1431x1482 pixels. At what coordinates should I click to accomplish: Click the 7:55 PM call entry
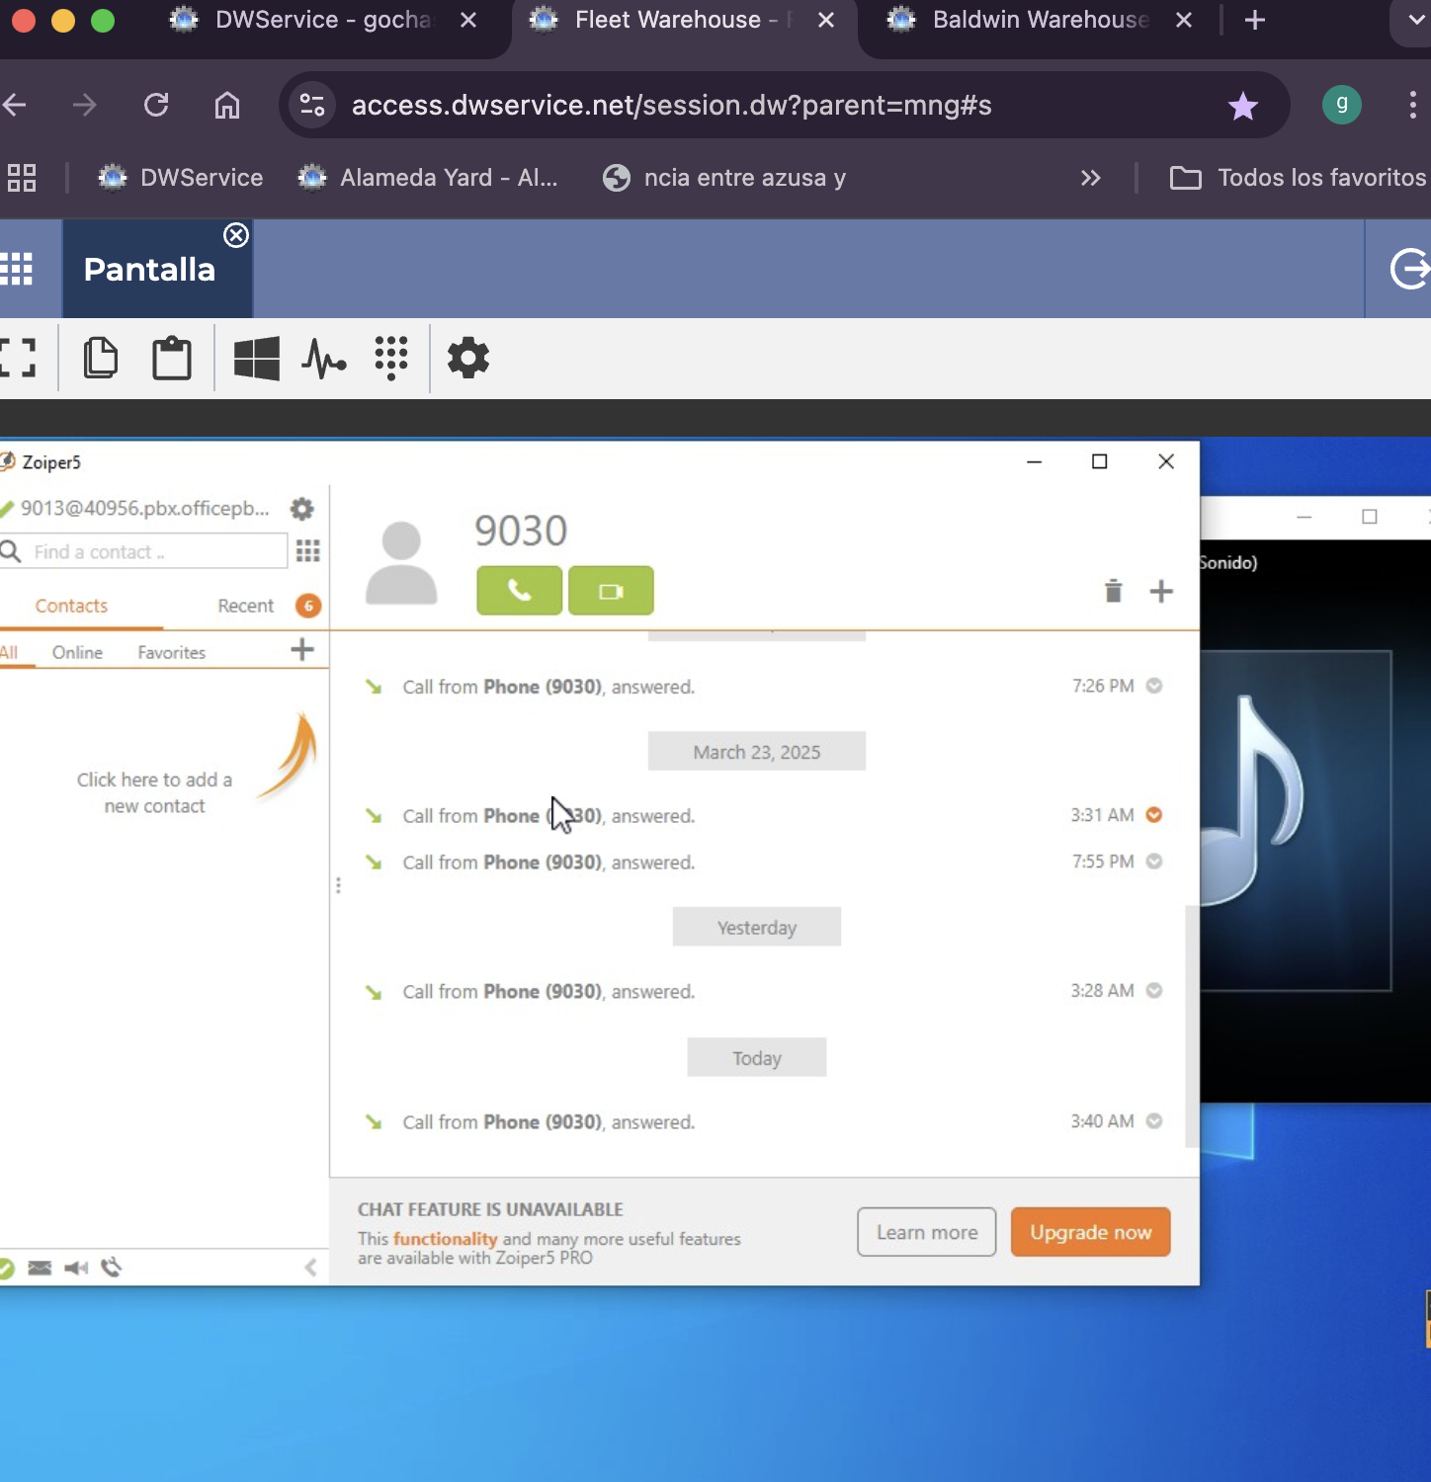coord(764,863)
